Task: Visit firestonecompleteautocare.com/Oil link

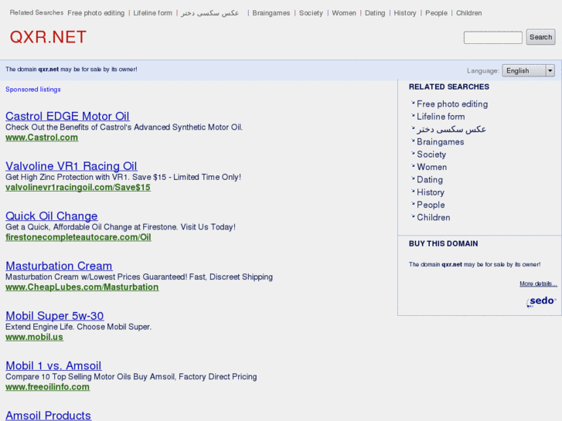Action: click(x=78, y=237)
